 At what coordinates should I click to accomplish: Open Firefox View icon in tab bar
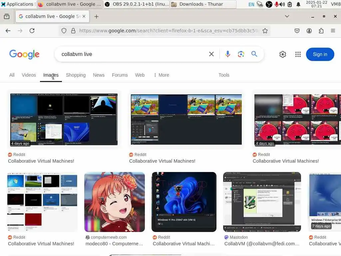point(7,17)
